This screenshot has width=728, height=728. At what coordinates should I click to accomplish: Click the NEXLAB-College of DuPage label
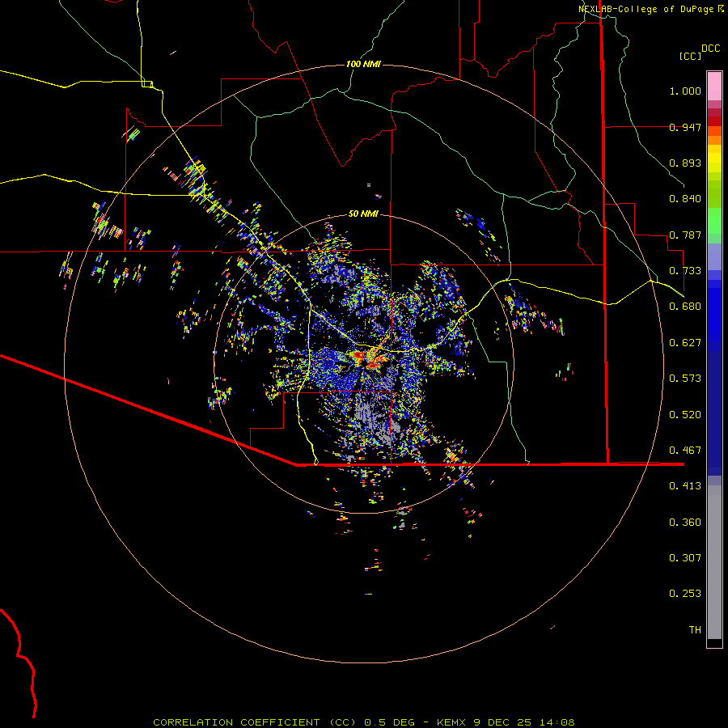click(645, 9)
